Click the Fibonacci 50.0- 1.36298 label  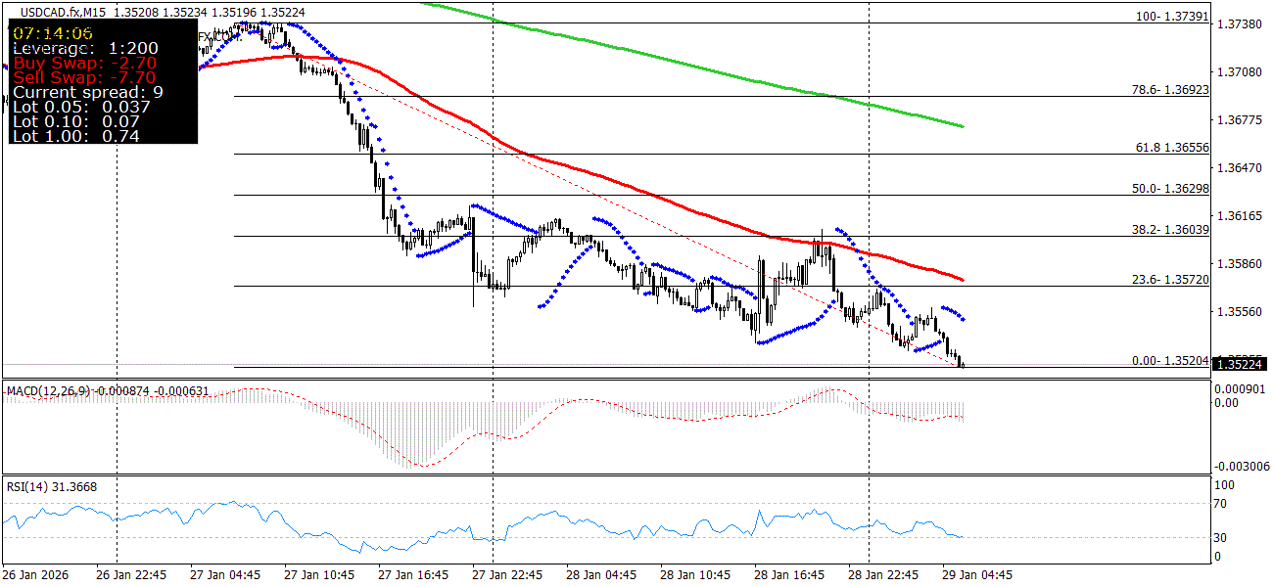click(x=1170, y=189)
